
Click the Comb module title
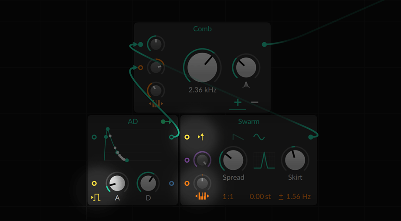202,29
